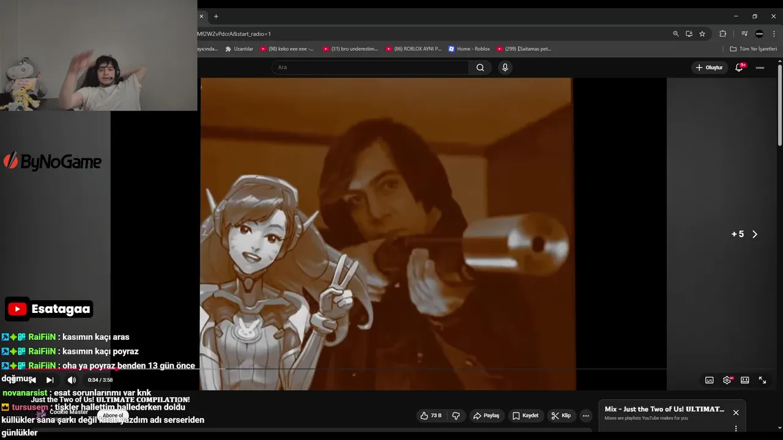Toggle theater mode in the player
Screen dimensions: 783x440
coord(745,380)
